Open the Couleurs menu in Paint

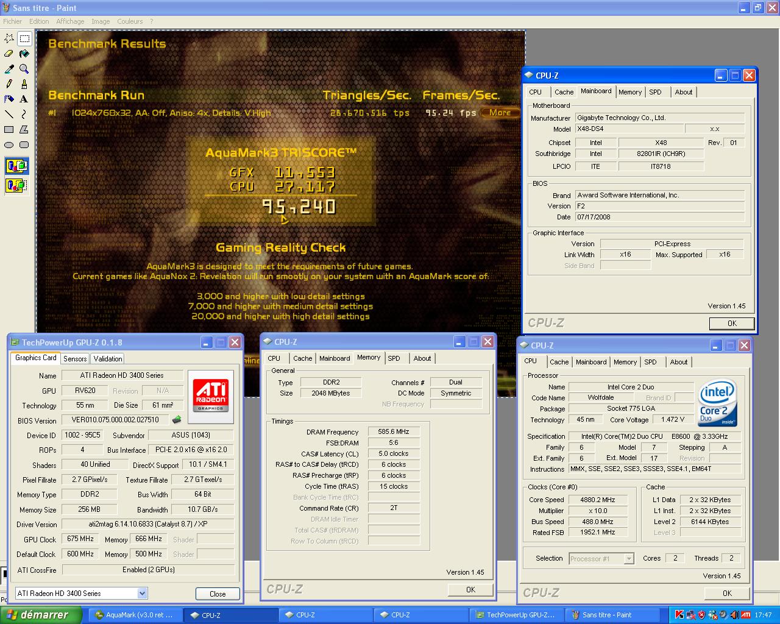[x=130, y=21]
